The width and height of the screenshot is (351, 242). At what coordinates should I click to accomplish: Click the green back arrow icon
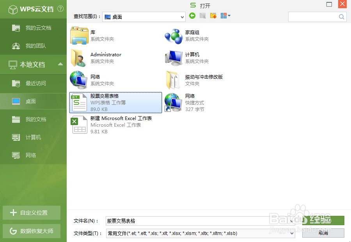(x=192, y=16)
